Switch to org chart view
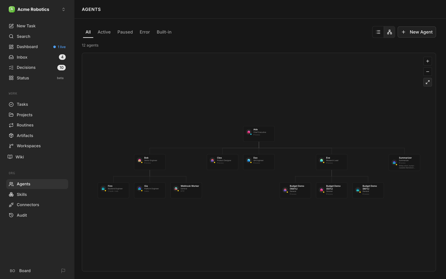 click(389, 32)
